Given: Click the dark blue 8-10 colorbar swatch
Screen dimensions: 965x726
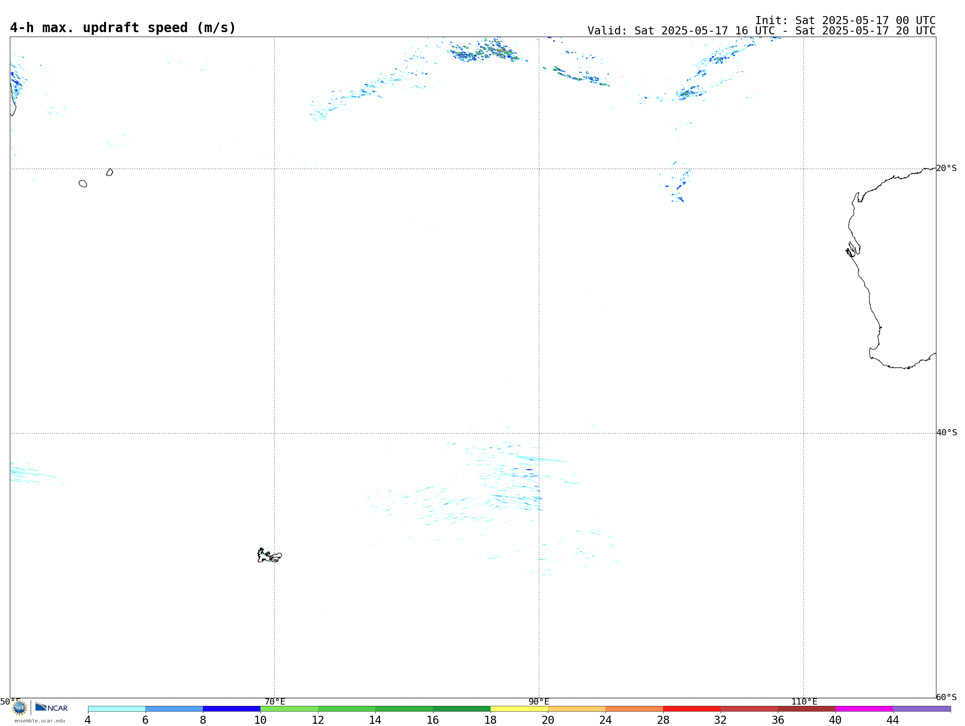Looking at the screenshot, I should [x=231, y=709].
